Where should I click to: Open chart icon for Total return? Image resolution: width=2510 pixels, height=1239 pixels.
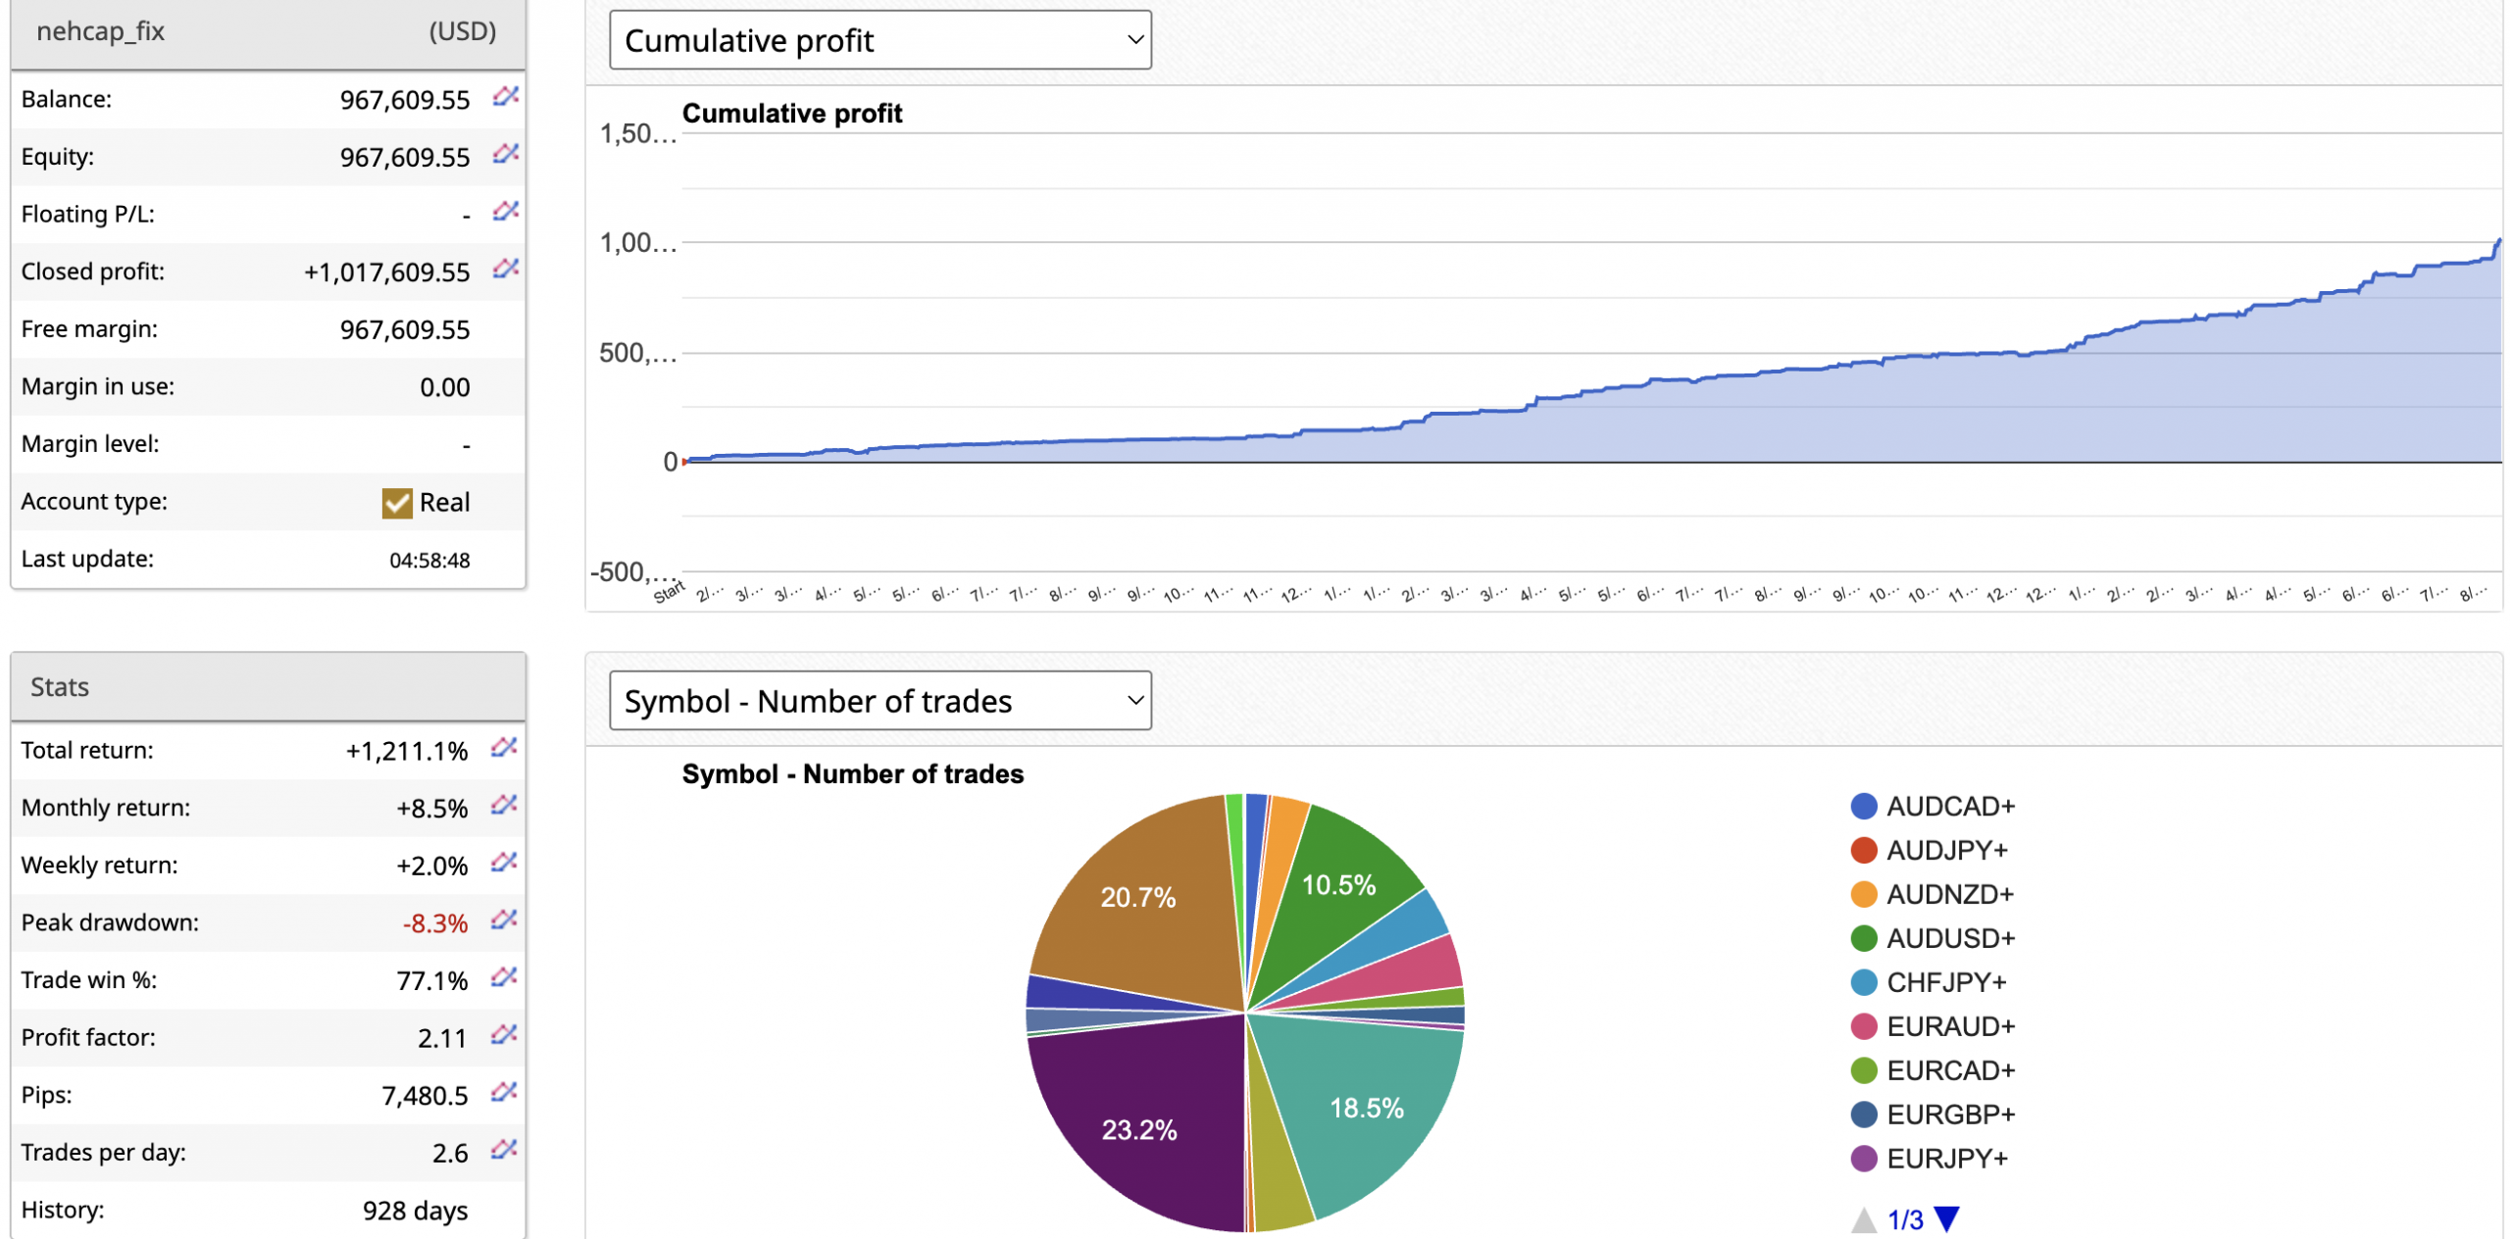pos(503,748)
